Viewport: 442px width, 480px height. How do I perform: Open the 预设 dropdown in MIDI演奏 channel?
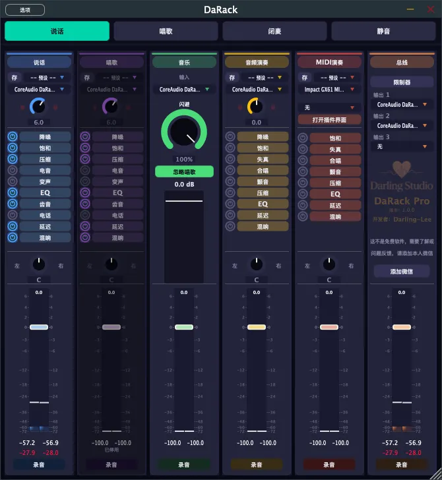click(337, 78)
